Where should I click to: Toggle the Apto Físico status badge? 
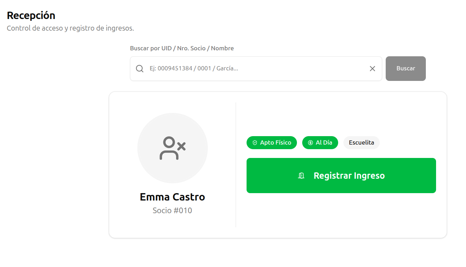pos(272,142)
